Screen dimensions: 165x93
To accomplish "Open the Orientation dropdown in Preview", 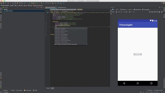I will [117, 10].
